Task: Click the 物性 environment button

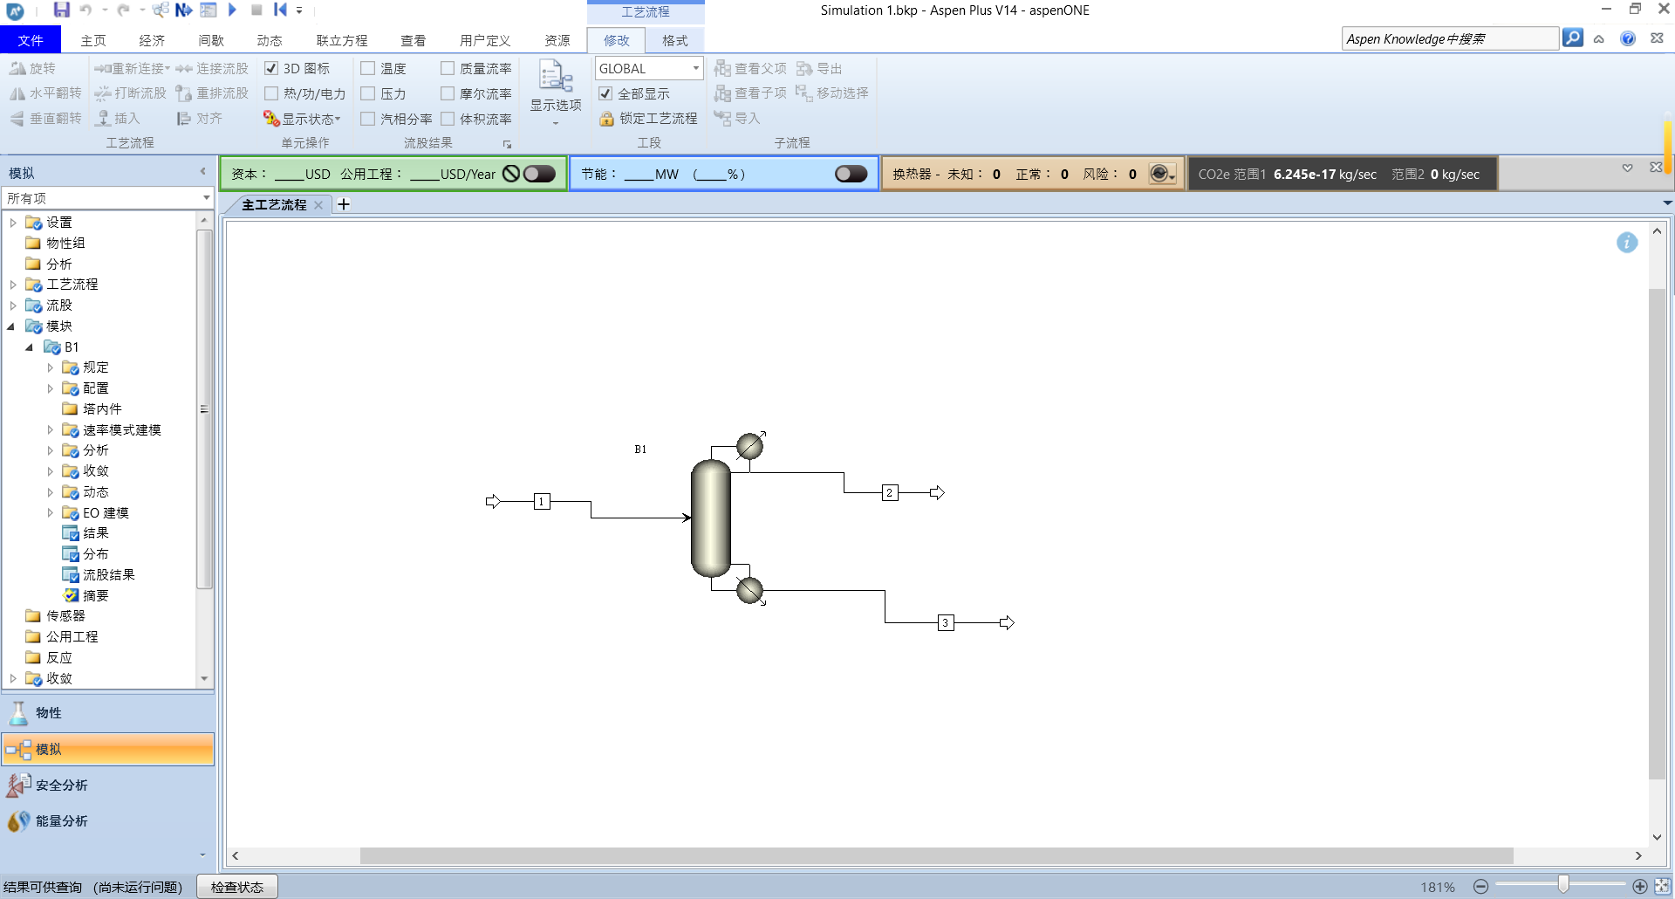Action: (x=49, y=713)
